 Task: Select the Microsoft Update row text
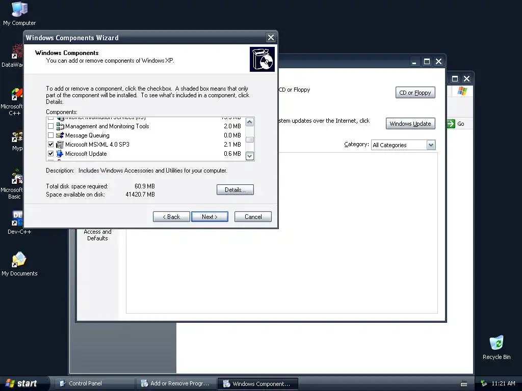(x=86, y=154)
